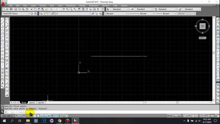Toggle MODEL space button in status bar
The height and width of the screenshot is (124, 220).
[x=170, y=116]
